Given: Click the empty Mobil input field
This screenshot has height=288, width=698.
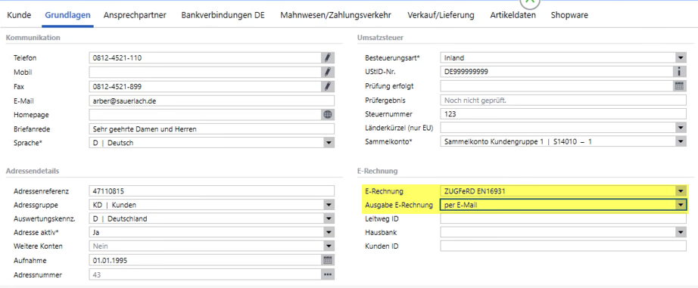Looking at the screenshot, I should click(205, 72).
